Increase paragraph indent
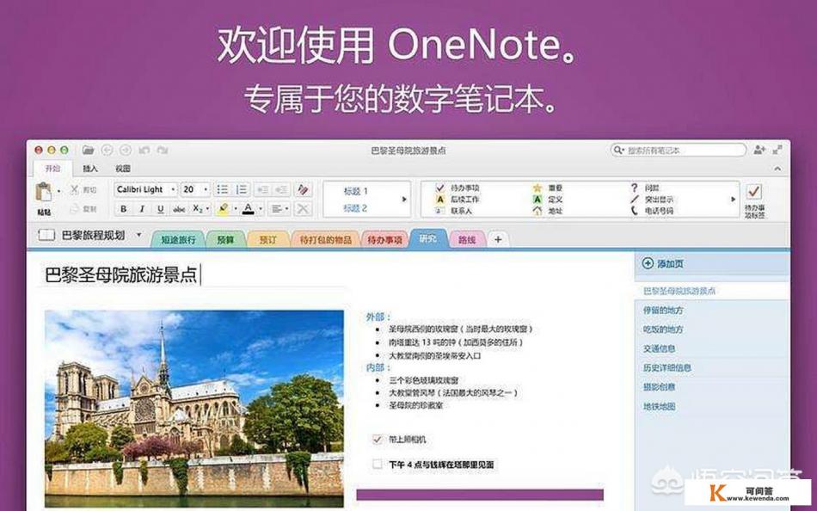Image resolution: width=817 pixels, height=511 pixels. tap(282, 189)
